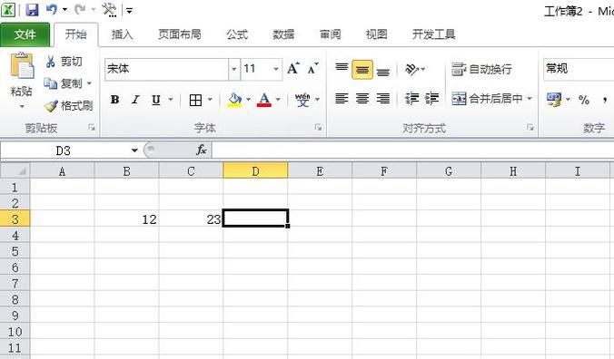Switch to the 页面布局 (Page Layout) tab
This screenshot has height=359, width=614.
(x=180, y=34)
